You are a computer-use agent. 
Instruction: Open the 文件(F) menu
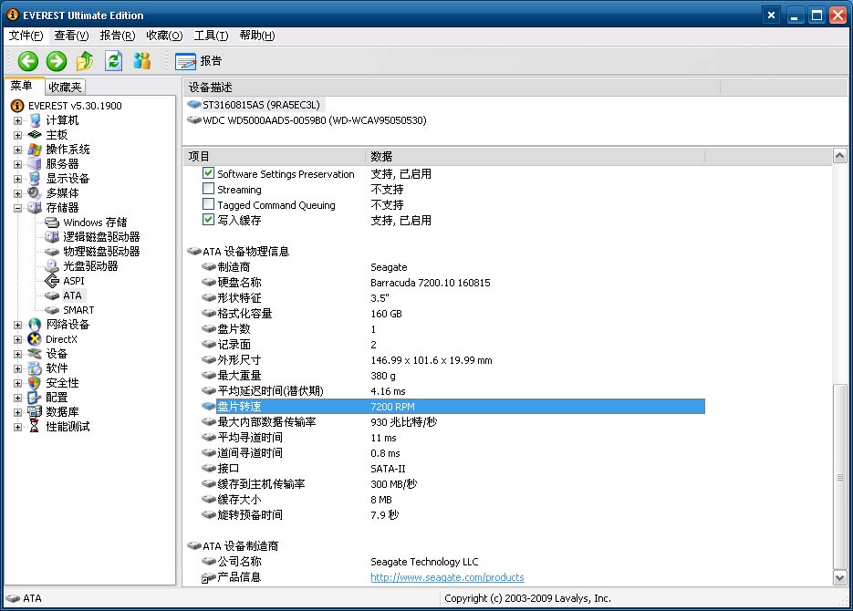(x=26, y=36)
